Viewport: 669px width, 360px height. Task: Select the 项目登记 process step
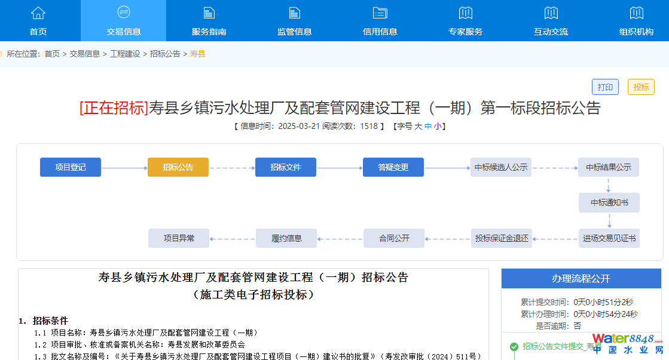[71, 167]
